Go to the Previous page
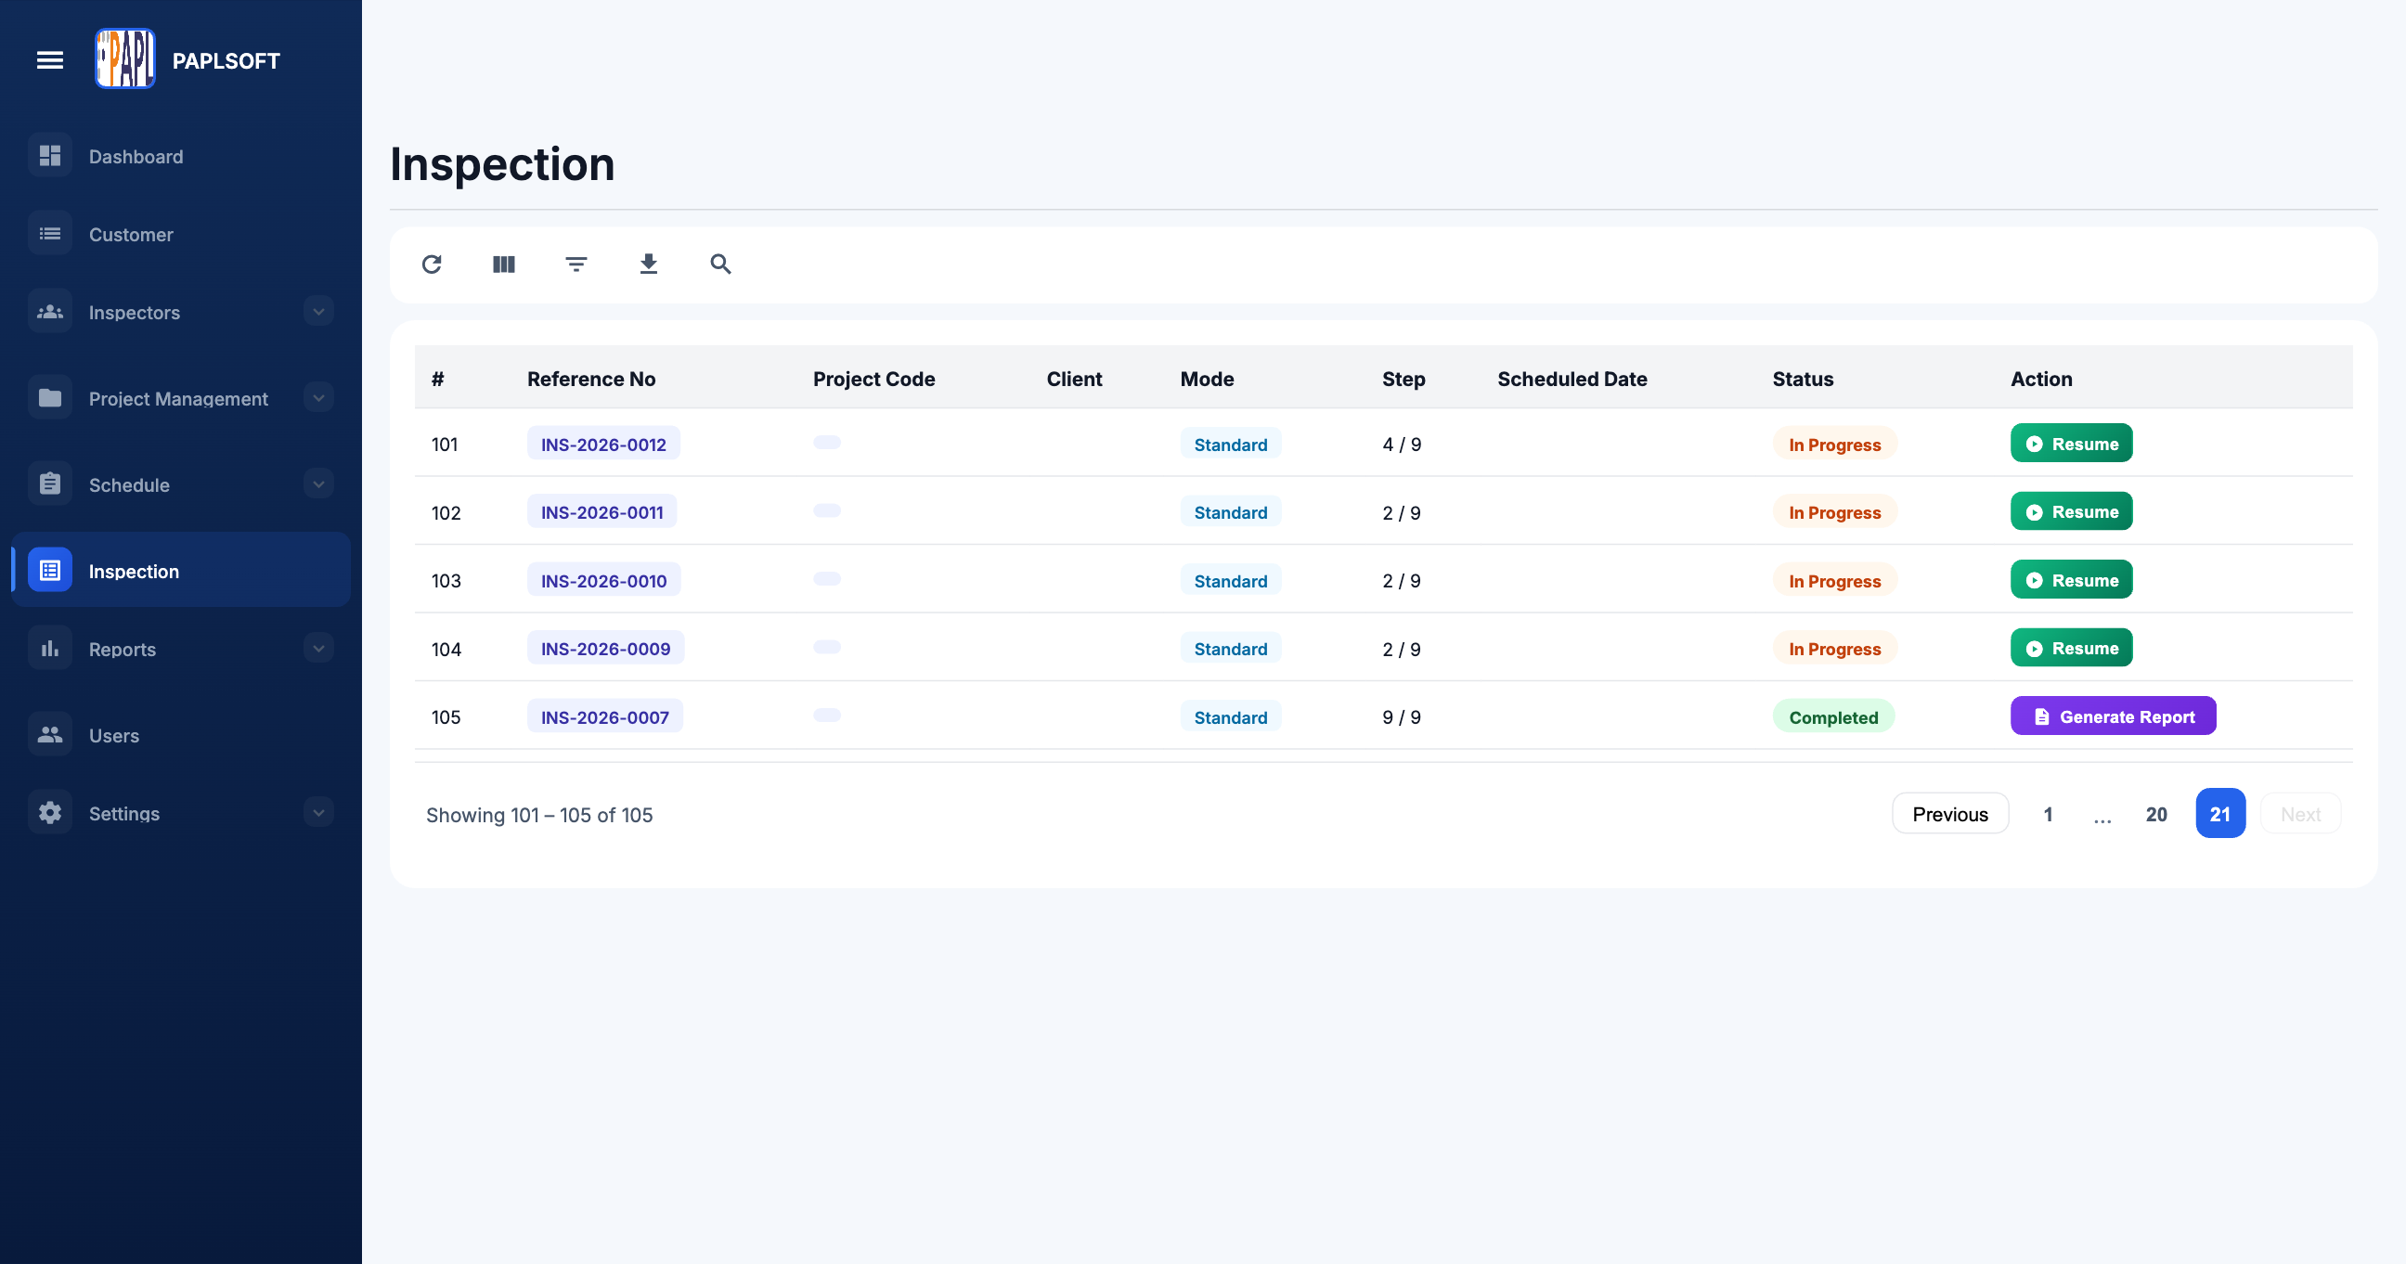The width and height of the screenshot is (2406, 1264). point(1950,814)
